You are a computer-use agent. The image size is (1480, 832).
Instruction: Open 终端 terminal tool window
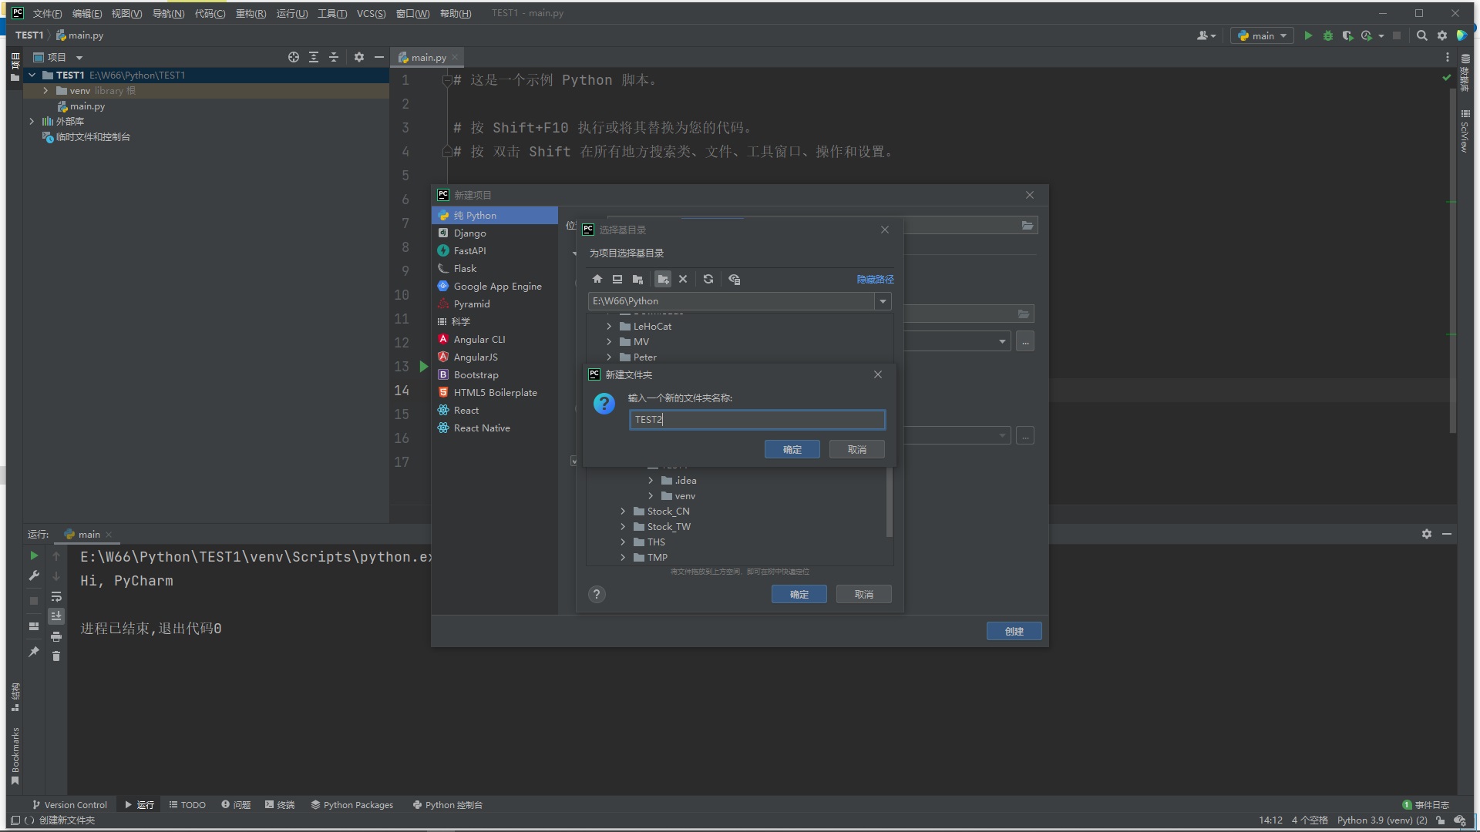[x=280, y=804]
